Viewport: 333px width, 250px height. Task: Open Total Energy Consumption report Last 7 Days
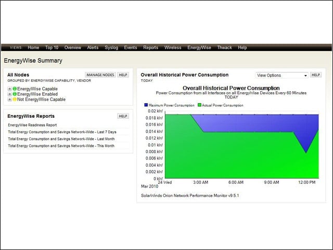pyautogui.click(x=62, y=132)
